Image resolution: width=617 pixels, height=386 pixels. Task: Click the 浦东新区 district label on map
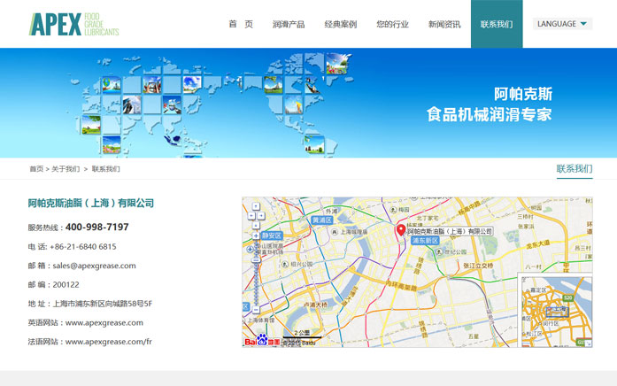click(426, 241)
